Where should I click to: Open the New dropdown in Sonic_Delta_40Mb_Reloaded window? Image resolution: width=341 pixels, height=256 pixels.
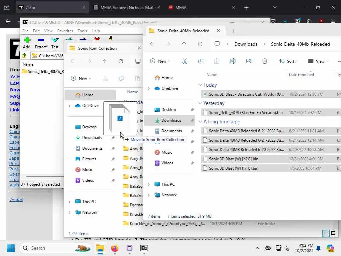tap(160, 61)
